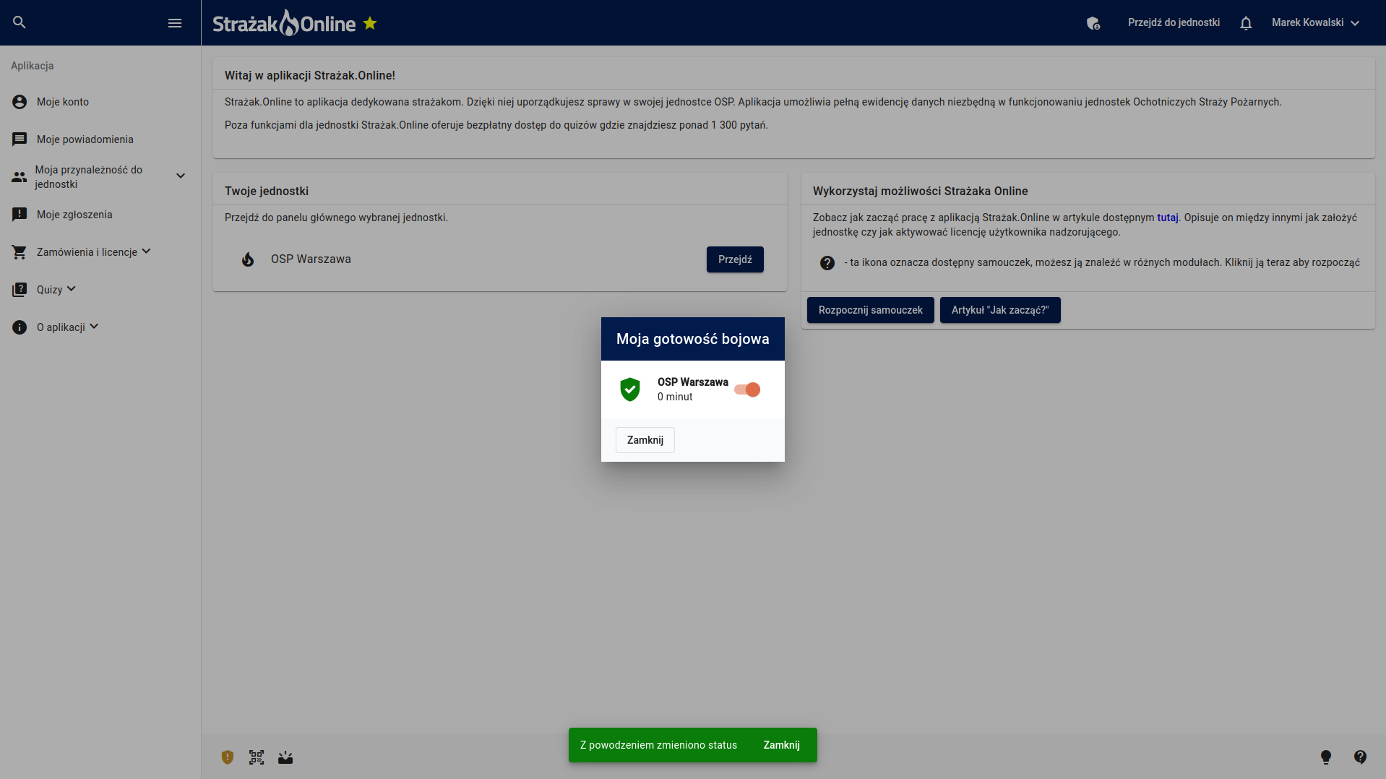Click the shopping cart icon
Viewport: 1386px width, 779px height.
coord(20,252)
